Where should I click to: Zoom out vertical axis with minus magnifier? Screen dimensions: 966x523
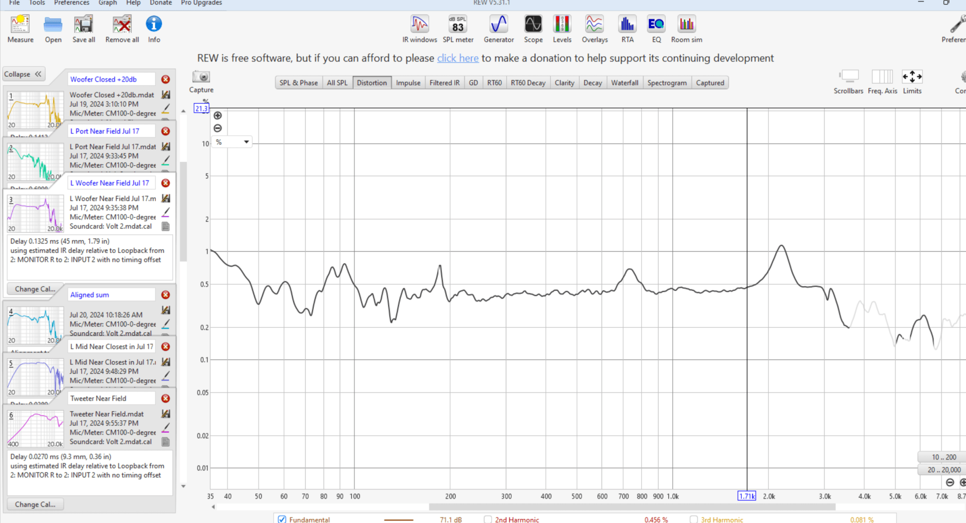pyautogui.click(x=217, y=128)
